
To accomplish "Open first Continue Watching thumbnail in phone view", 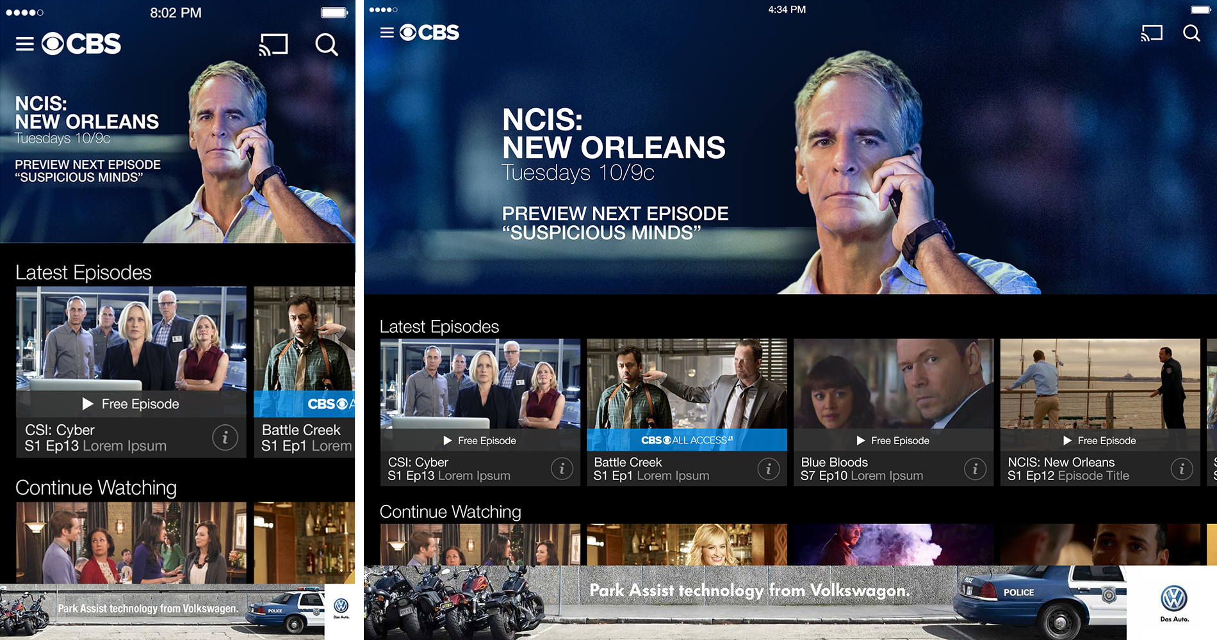I will (x=131, y=543).
